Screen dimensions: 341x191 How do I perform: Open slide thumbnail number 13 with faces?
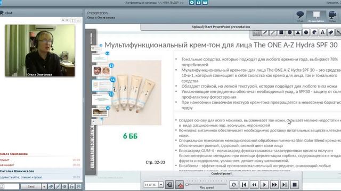[102, 71]
